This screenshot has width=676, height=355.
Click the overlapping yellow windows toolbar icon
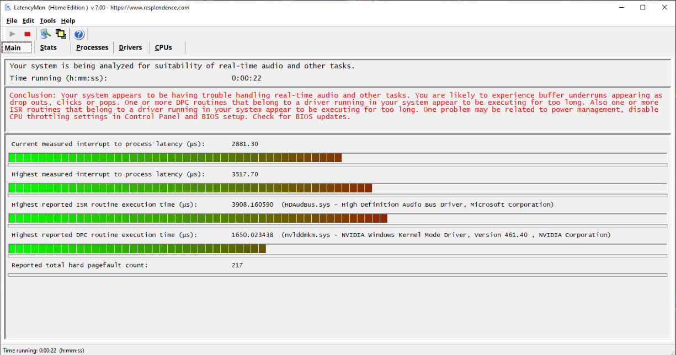[x=61, y=34]
